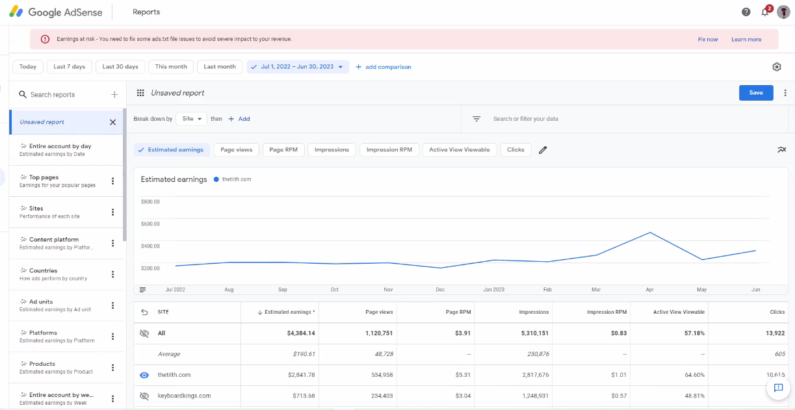Open the feedback chat bubble button
The width and height of the screenshot is (795, 410).
[778, 388]
